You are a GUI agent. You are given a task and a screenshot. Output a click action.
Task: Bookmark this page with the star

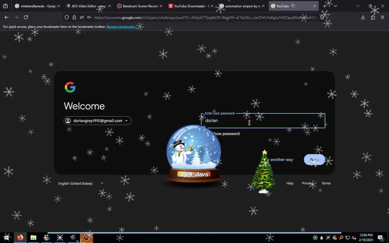tap(322, 18)
